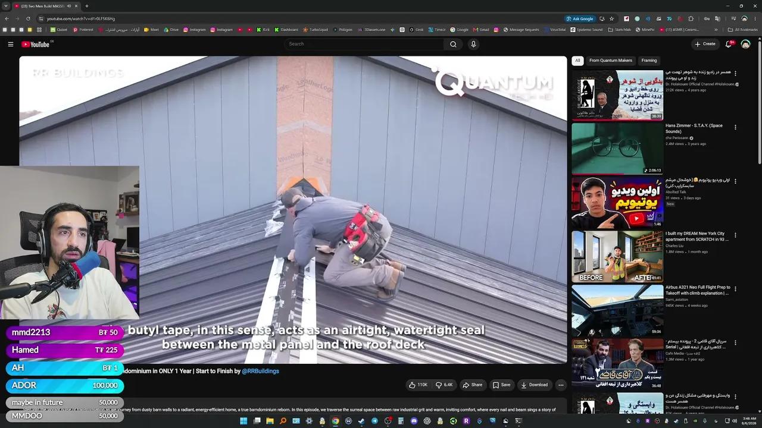
Task: Select the Framing filter chip
Action: pos(649,61)
